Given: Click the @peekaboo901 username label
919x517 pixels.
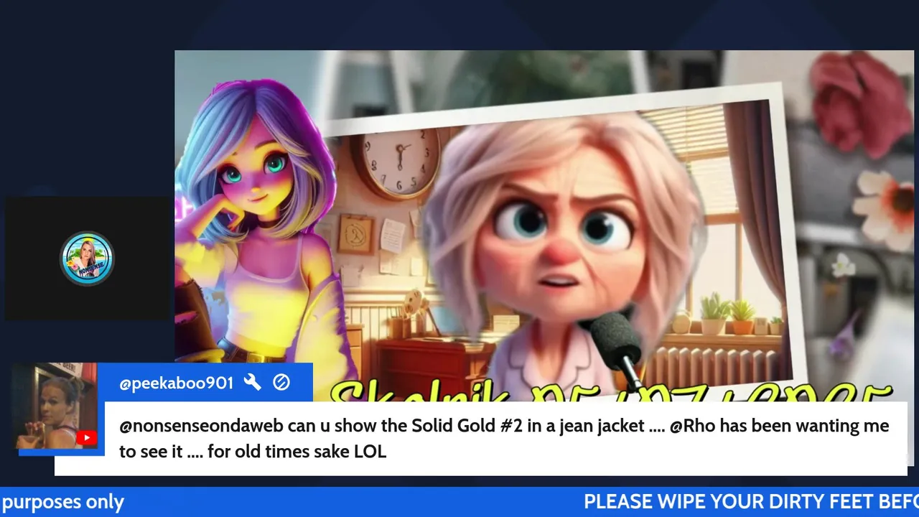Looking at the screenshot, I should click(x=176, y=383).
